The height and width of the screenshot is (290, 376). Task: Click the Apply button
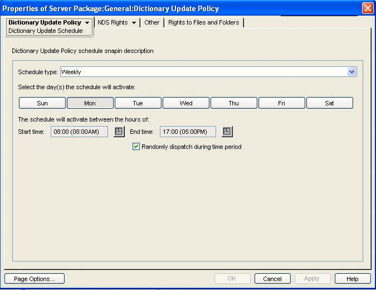(x=312, y=278)
